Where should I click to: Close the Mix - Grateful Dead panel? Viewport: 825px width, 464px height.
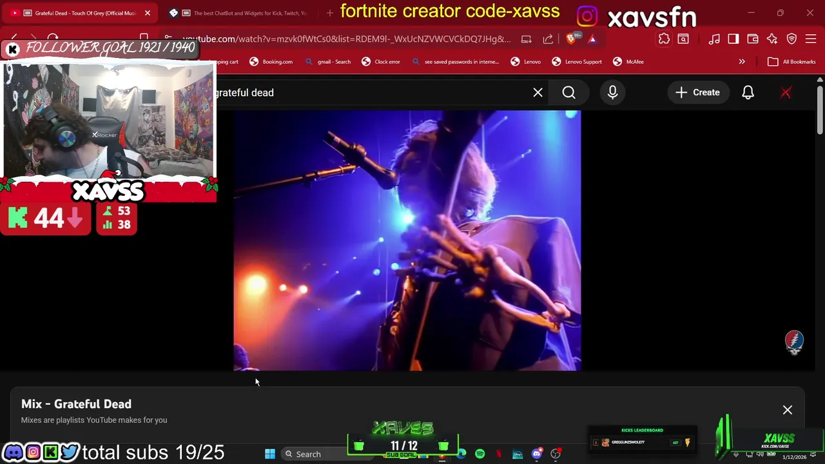point(787,410)
